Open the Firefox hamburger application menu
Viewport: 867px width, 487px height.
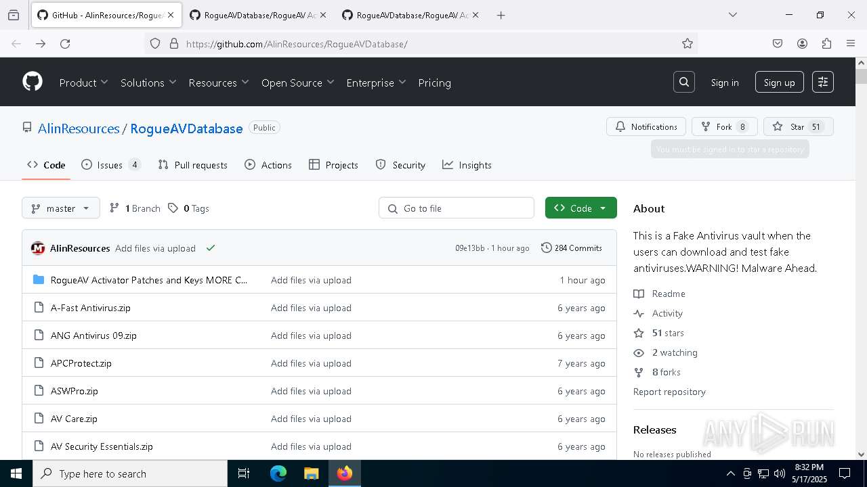pos(851,43)
